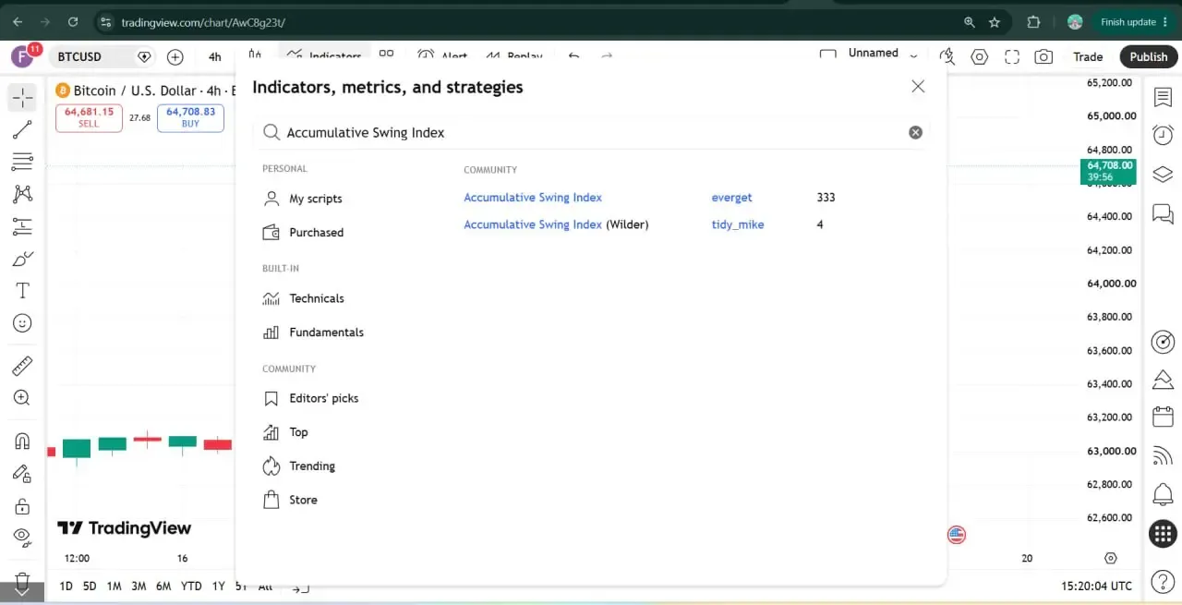1182x605 pixels.
Task: Click the 64,681.15 SELL button
Action: [89, 117]
